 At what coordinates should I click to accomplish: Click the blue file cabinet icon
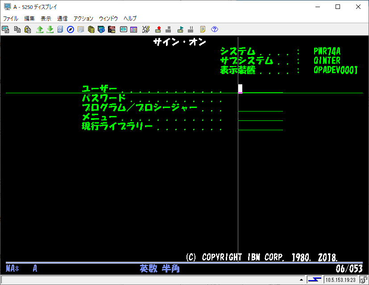pyautogui.click(x=60, y=29)
